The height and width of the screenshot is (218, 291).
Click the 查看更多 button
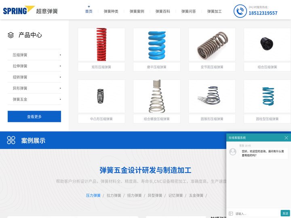(x=34, y=116)
